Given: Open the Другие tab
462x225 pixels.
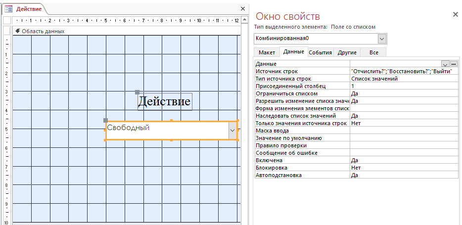Looking at the screenshot, I should pyautogui.click(x=347, y=52).
